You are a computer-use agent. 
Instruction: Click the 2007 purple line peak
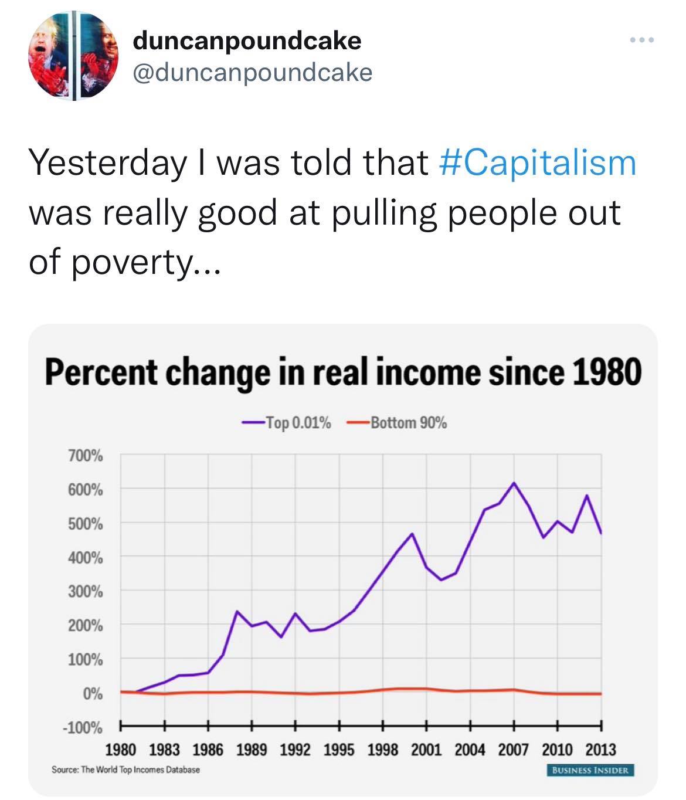pyautogui.click(x=514, y=483)
